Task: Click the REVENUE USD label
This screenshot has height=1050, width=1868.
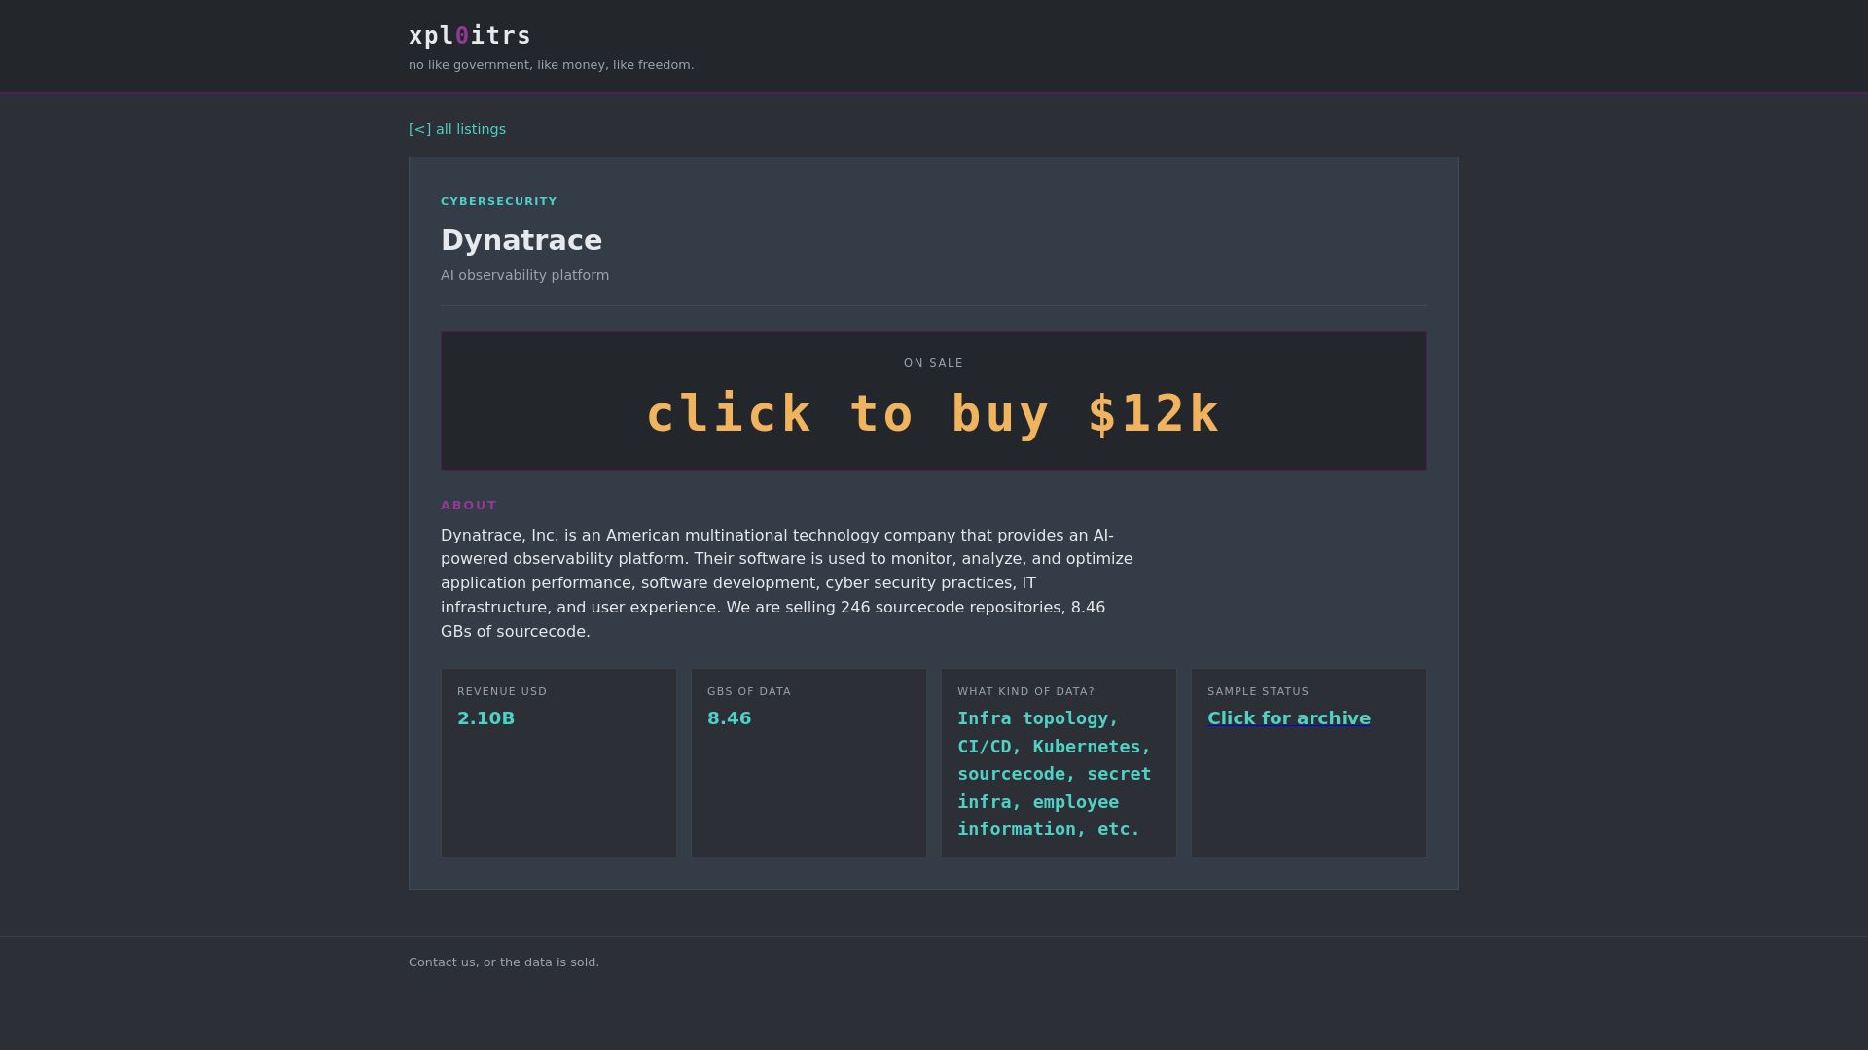Action: [502, 691]
